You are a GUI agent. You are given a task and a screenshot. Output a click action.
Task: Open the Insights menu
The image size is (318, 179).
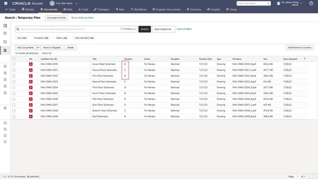click(213, 9)
